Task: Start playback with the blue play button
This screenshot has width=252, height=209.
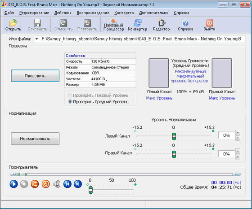Action: tap(13, 184)
